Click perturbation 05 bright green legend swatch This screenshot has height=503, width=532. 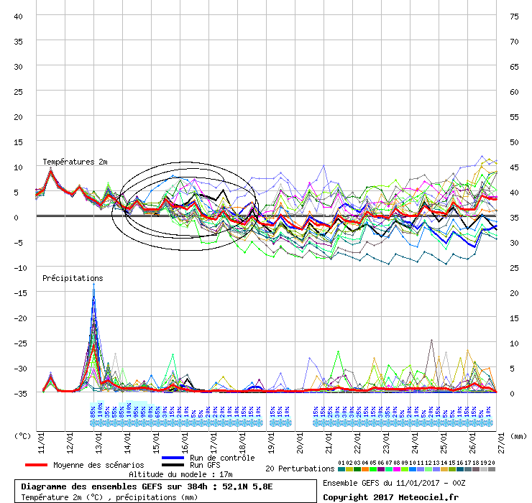coord(373,469)
